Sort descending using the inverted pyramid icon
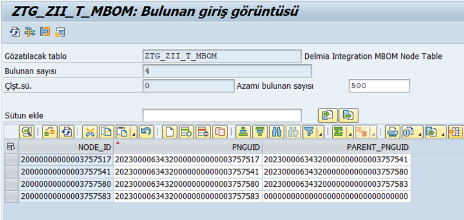464x220 pixels. click(260, 132)
